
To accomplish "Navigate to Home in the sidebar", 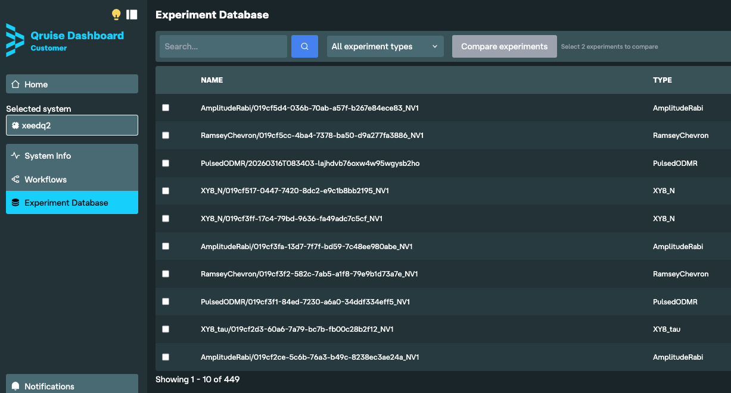I will pyautogui.click(x=71, y=84).
